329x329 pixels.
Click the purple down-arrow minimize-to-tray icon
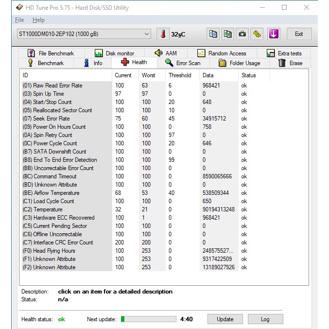coord(274,34)
